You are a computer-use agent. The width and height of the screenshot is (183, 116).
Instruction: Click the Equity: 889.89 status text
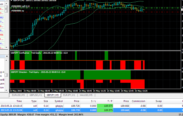[x=8, y=115]
